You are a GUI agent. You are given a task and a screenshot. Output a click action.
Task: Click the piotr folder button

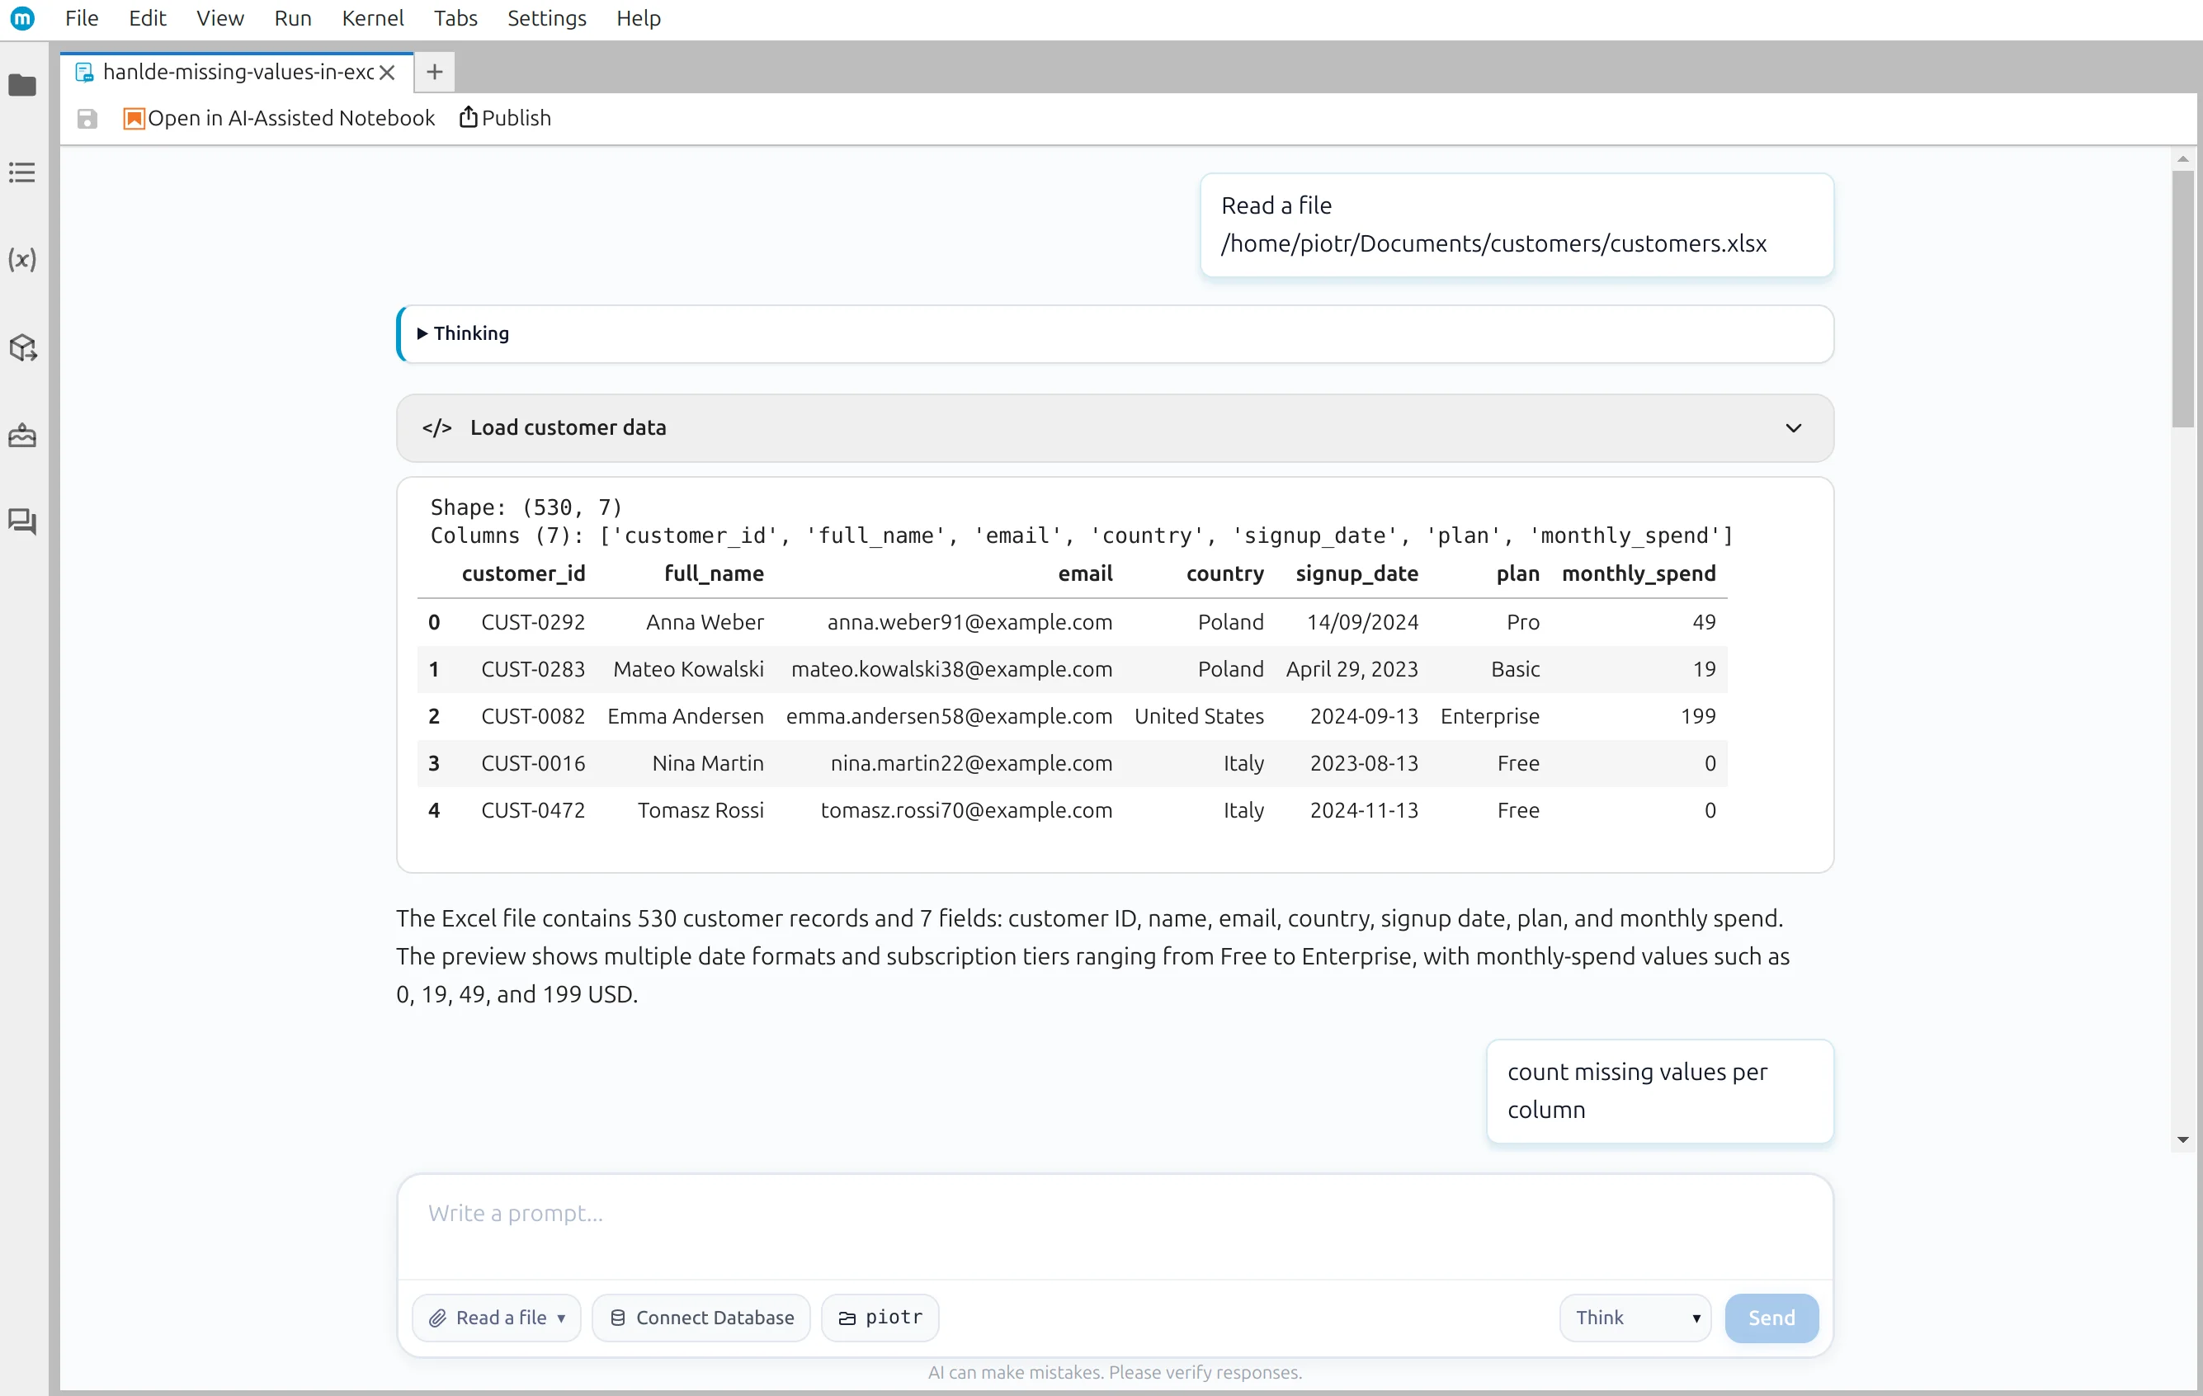click(x=880, y=1318)
